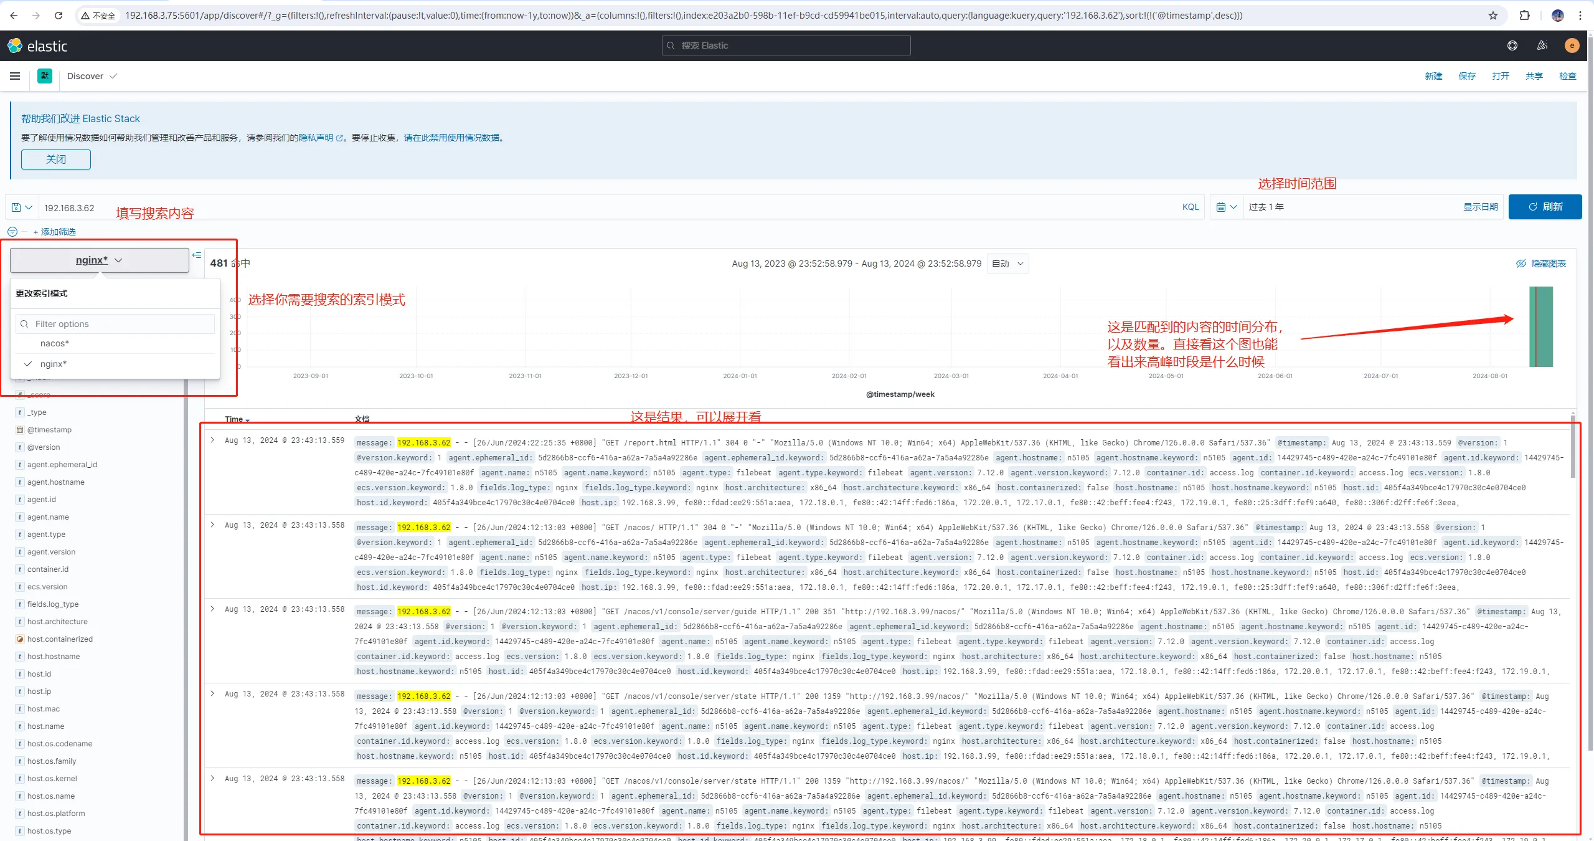
Task: Click the disable usage data link
Action: coord(451,138)
